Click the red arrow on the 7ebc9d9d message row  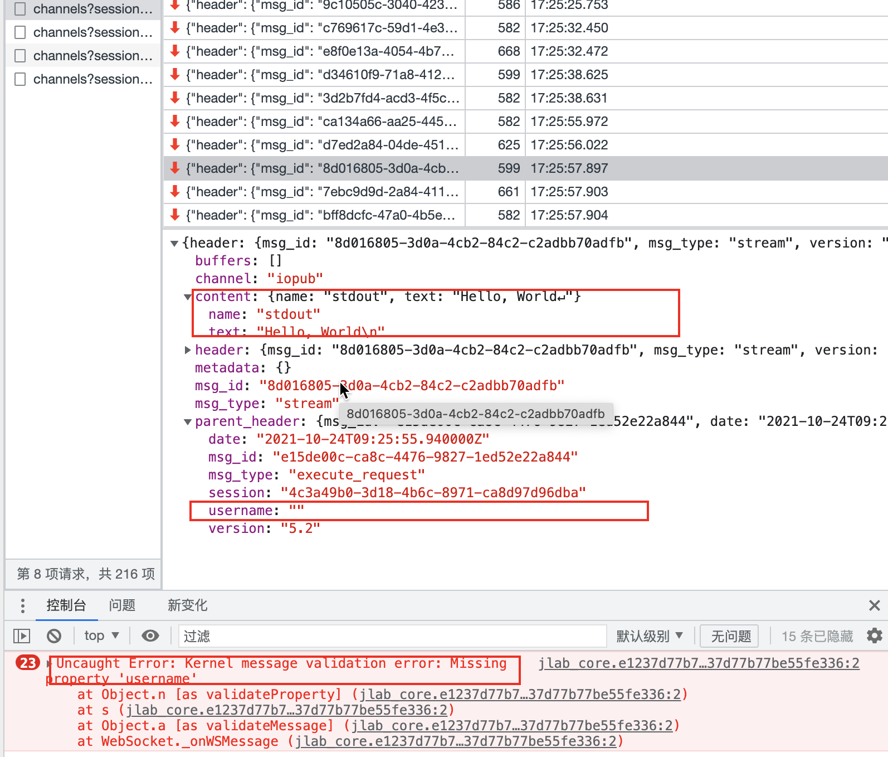point(175,191)
